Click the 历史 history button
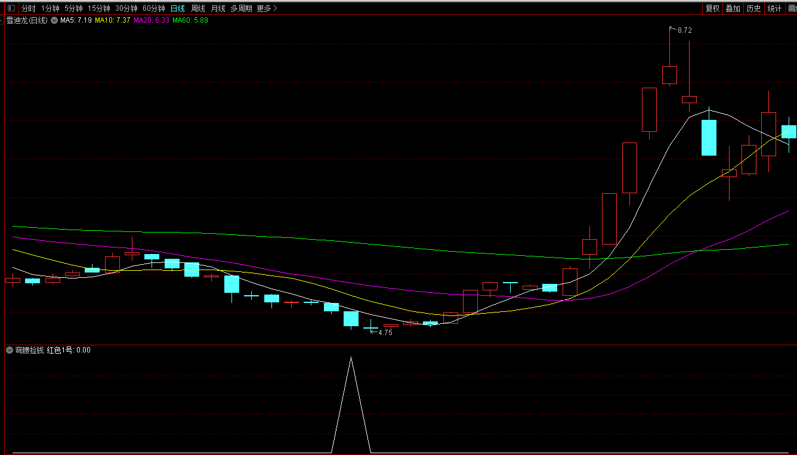The image size is (797, 455). (754, 8)
